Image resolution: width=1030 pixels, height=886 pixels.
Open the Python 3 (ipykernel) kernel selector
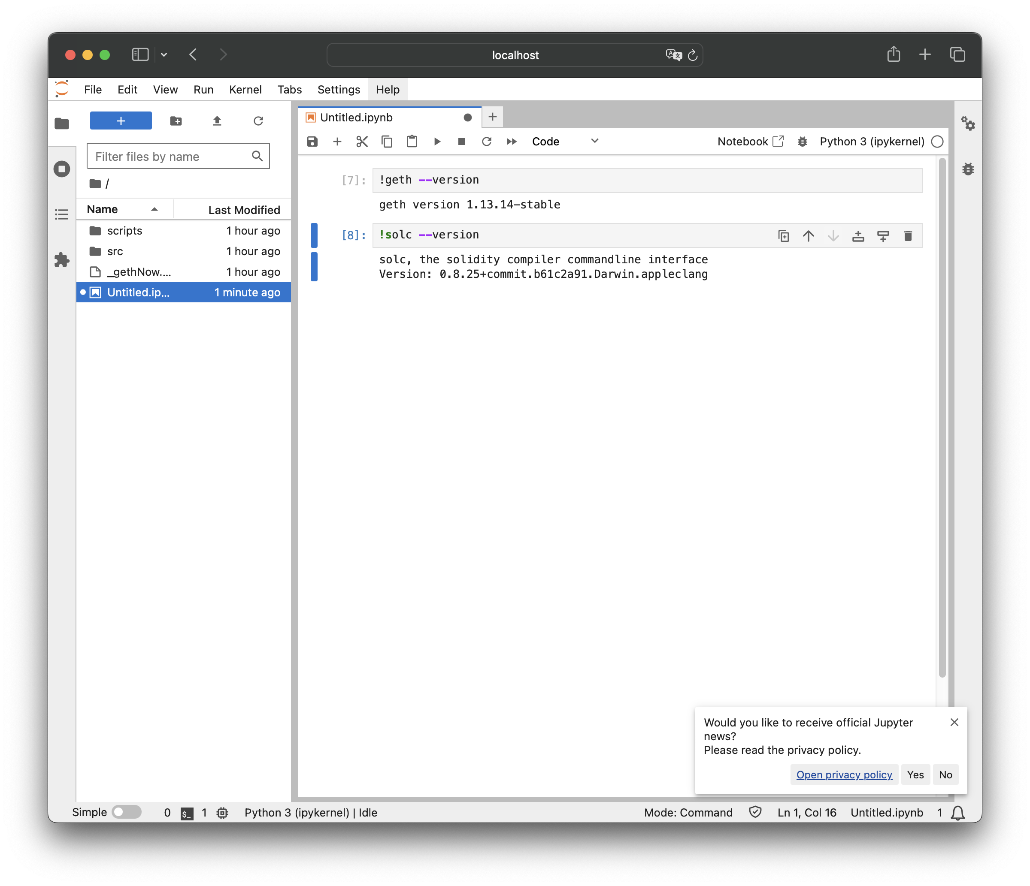click(872, 142)
